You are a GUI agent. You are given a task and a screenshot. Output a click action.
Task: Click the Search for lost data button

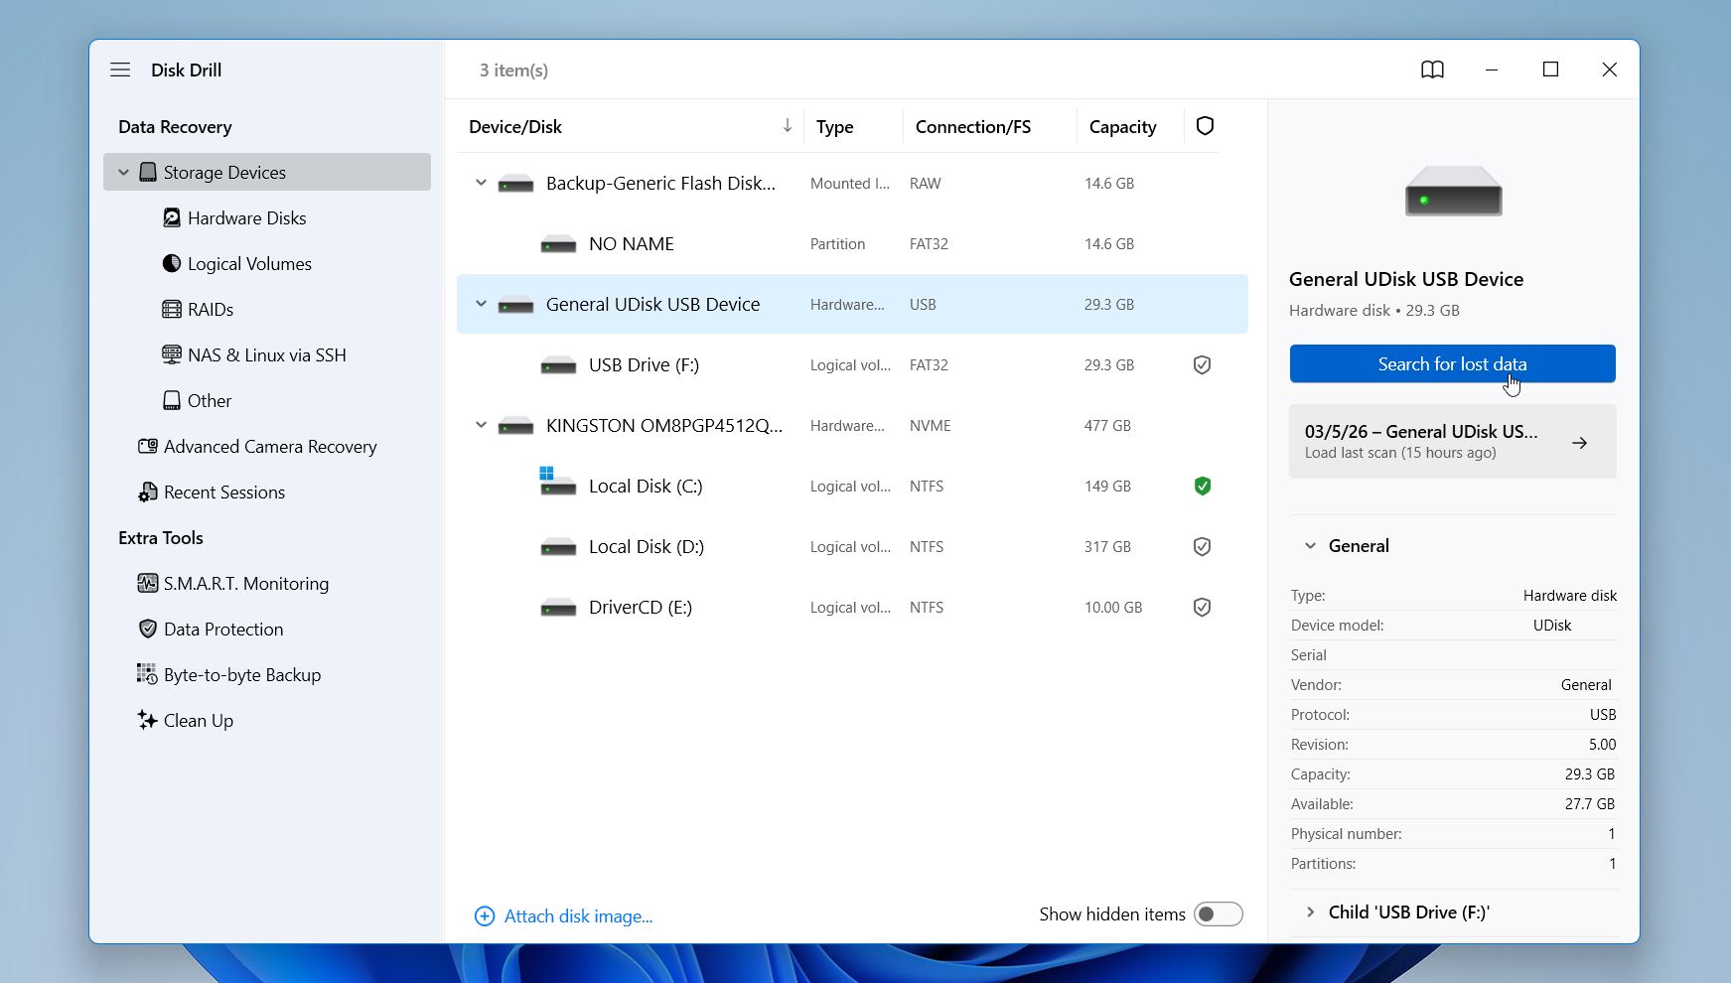(x=1451, y=364)
